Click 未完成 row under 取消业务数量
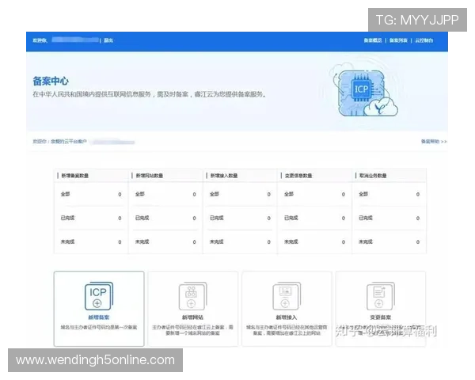Screen dimensions: 475x380 389,241
